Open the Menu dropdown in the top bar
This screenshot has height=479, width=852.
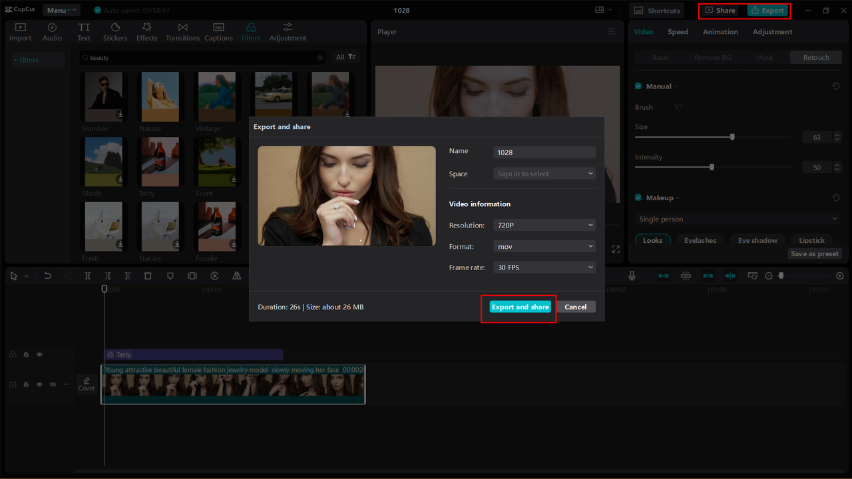[61, 9]
